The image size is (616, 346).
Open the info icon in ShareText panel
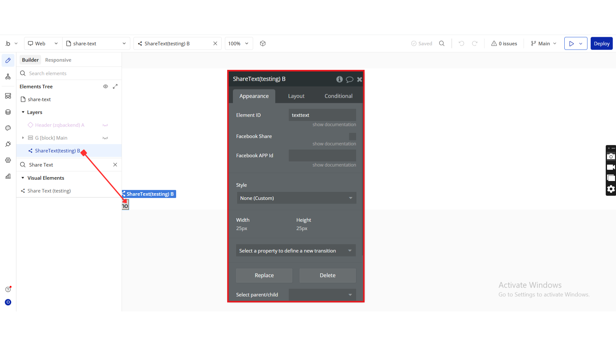point(339,79)
